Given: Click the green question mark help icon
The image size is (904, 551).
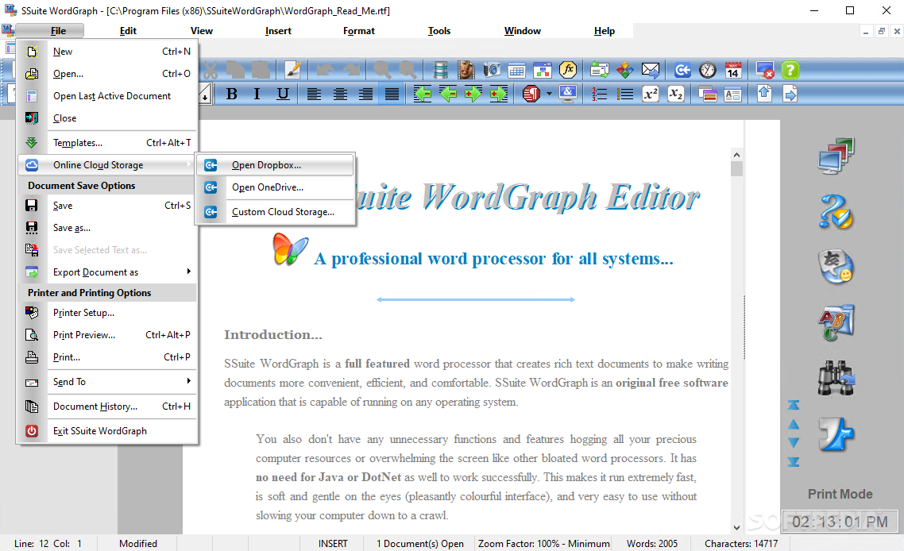Looking at the screenshot, I should tap(790, 71).
